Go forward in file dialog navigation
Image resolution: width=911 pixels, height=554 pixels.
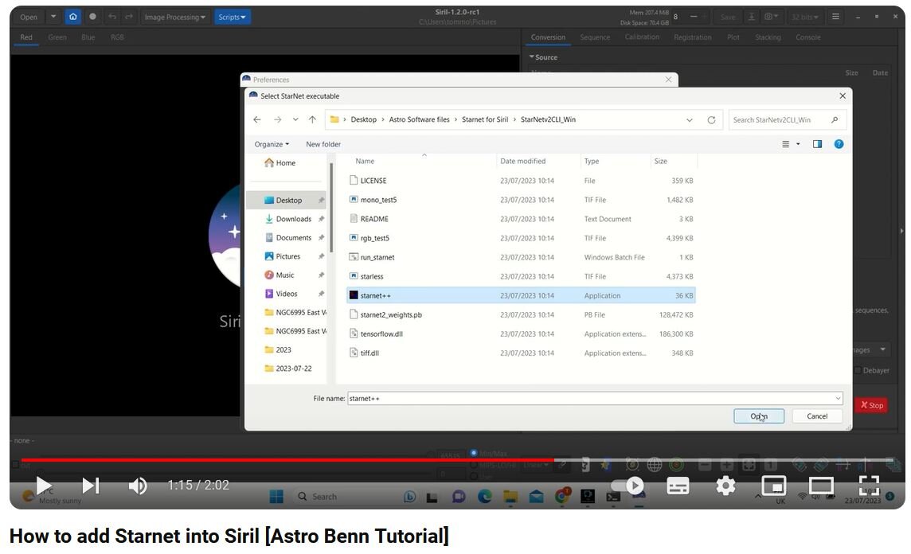278,119
